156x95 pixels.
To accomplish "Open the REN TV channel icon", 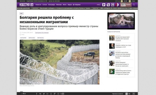I will 104,5.
